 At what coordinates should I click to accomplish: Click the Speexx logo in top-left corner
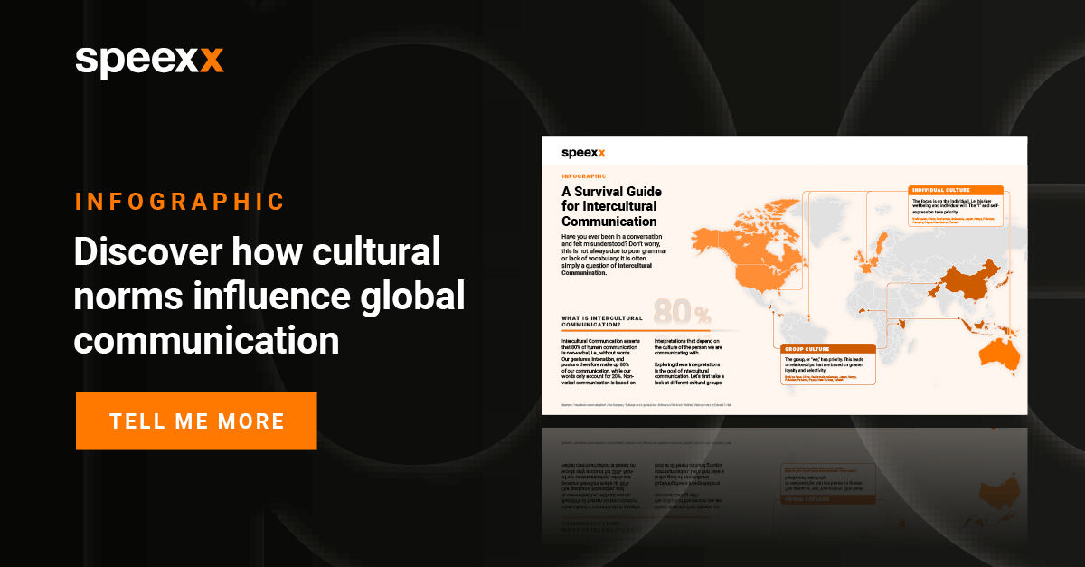pos(147,60)
